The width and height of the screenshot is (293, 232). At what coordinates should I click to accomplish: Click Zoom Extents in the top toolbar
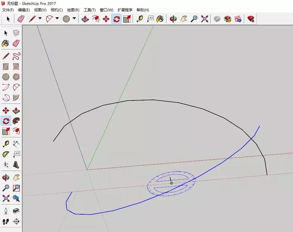pyautogui.click(x=205, y=19)
